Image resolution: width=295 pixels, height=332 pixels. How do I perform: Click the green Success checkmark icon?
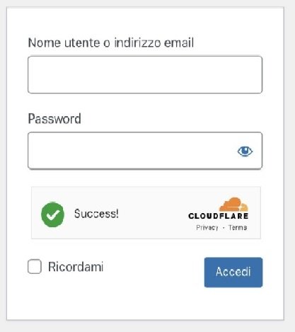pos(52,214)
